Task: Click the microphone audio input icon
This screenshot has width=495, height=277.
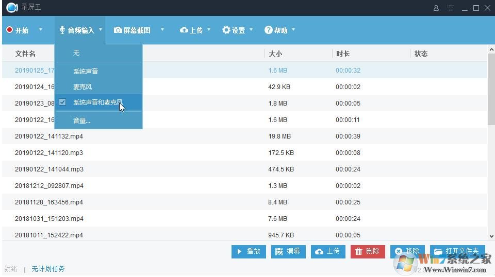Action: [62, 30]
